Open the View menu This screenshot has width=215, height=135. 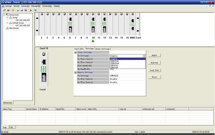(x=16, y=6)
